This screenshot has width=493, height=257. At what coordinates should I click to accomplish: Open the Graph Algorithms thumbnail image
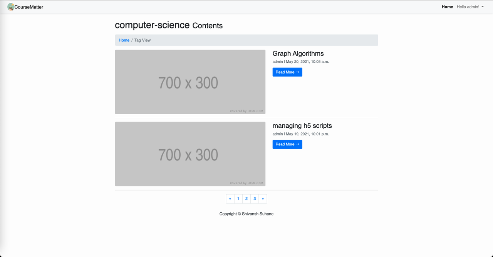coord(190,82)
